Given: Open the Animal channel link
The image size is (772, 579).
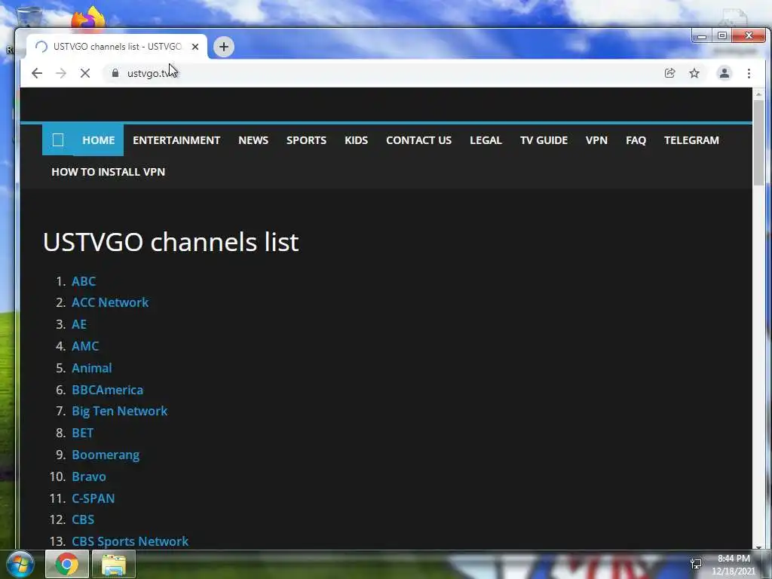Looking at the screenshot, I should [91, 368].
